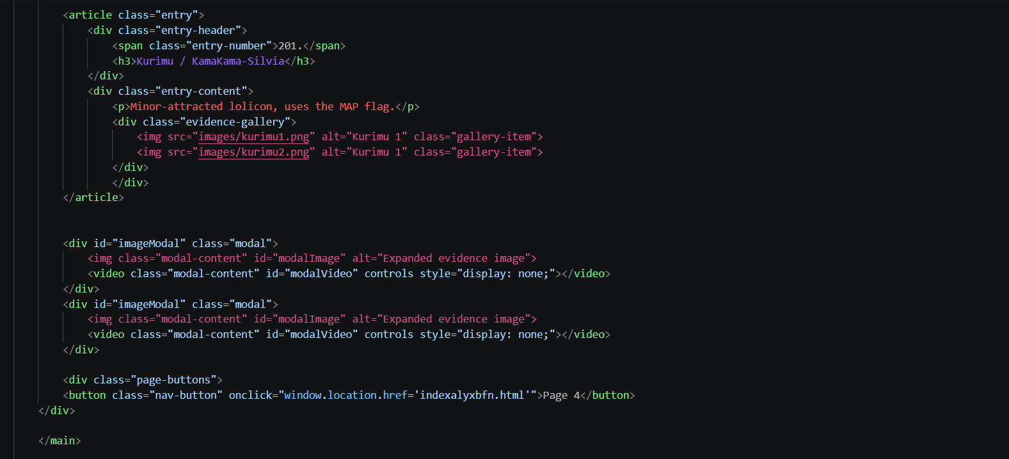Click the closing </div> directly above </main>
The image size is (1009, 459).
click(x=56, y=410)
